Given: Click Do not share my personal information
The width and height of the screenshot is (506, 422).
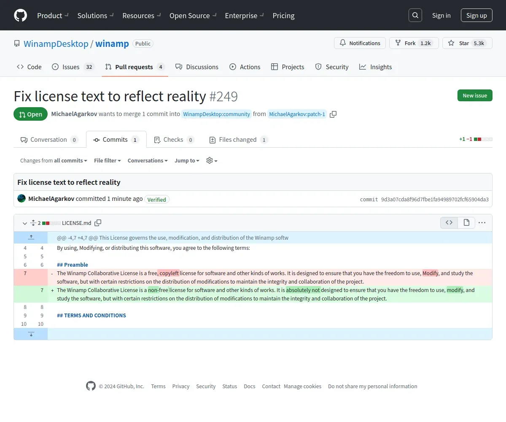Looking at the screenshot, I should 373,386.
